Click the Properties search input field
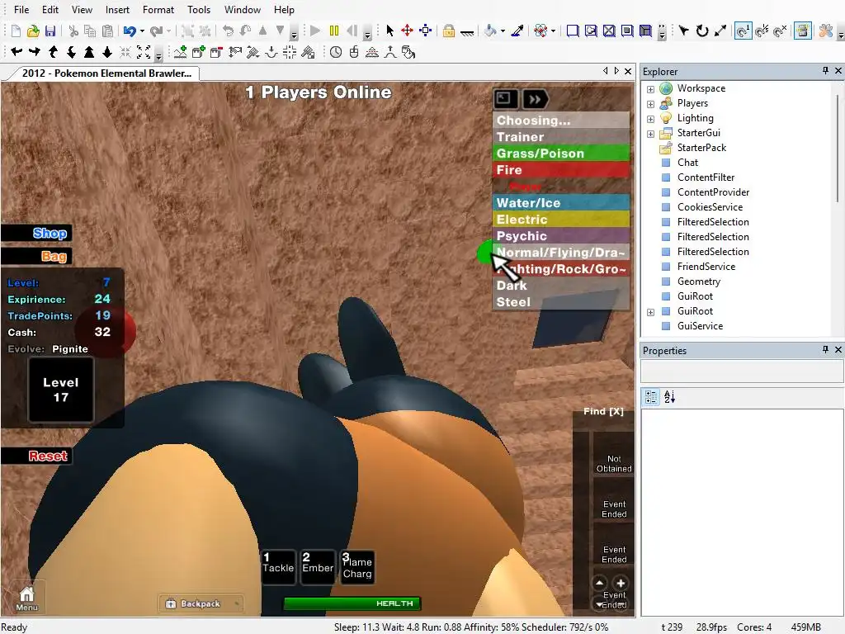845x634 pixels. pyautogui.click(x=742, y=371)
